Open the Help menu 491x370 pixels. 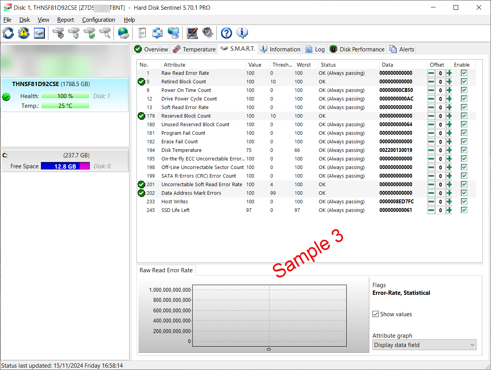129,20
